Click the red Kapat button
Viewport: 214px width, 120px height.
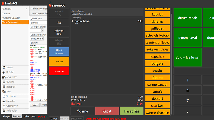[107, 111]
